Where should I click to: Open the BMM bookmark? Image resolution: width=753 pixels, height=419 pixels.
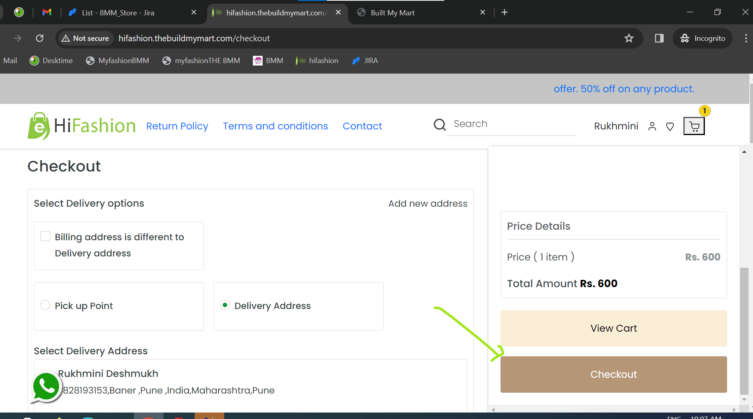coord(268,61)
